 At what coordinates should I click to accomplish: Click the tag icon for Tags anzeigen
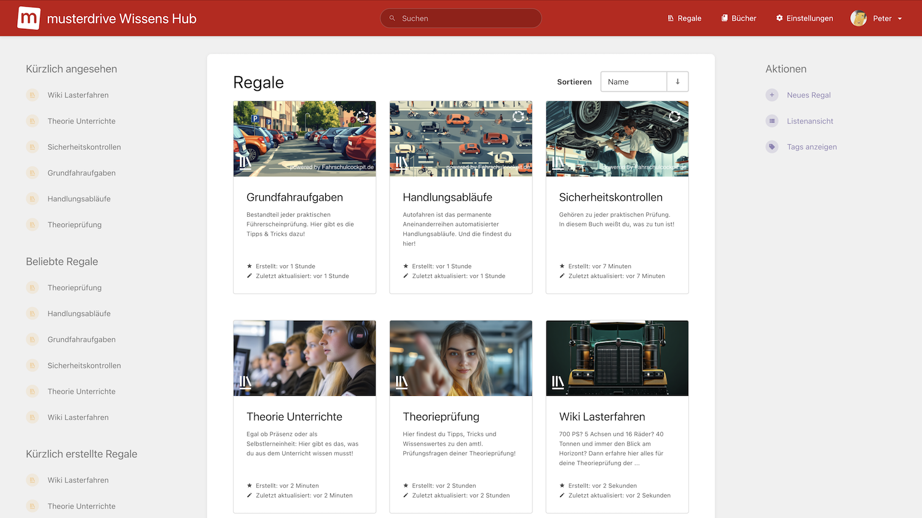772,147
